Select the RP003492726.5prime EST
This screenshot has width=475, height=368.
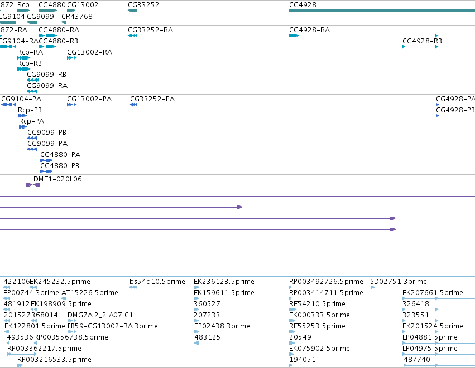click(326, 282)
